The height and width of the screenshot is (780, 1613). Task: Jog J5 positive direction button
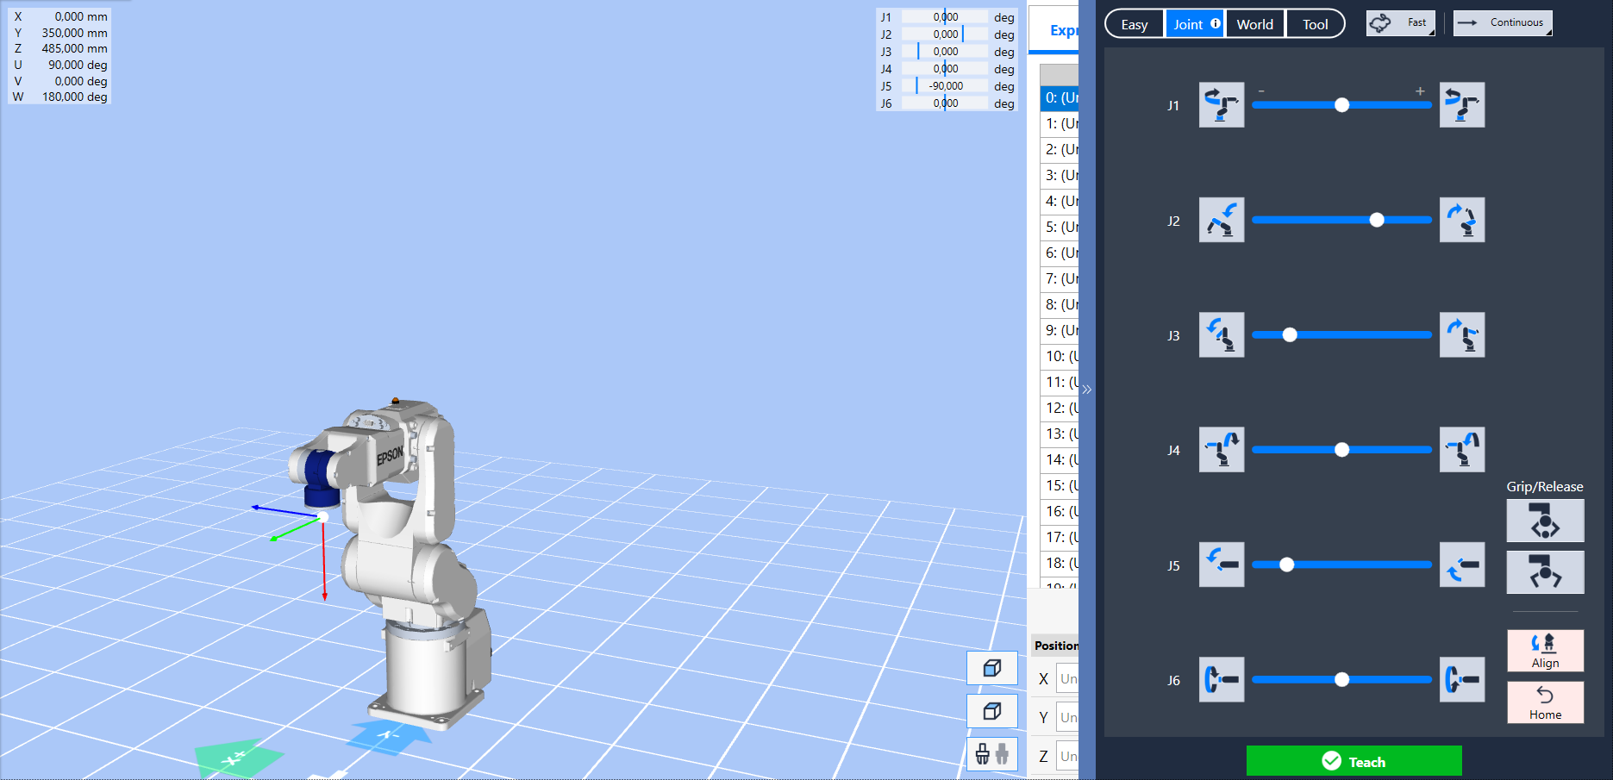pyautogui.click(x=1462, y=565)
